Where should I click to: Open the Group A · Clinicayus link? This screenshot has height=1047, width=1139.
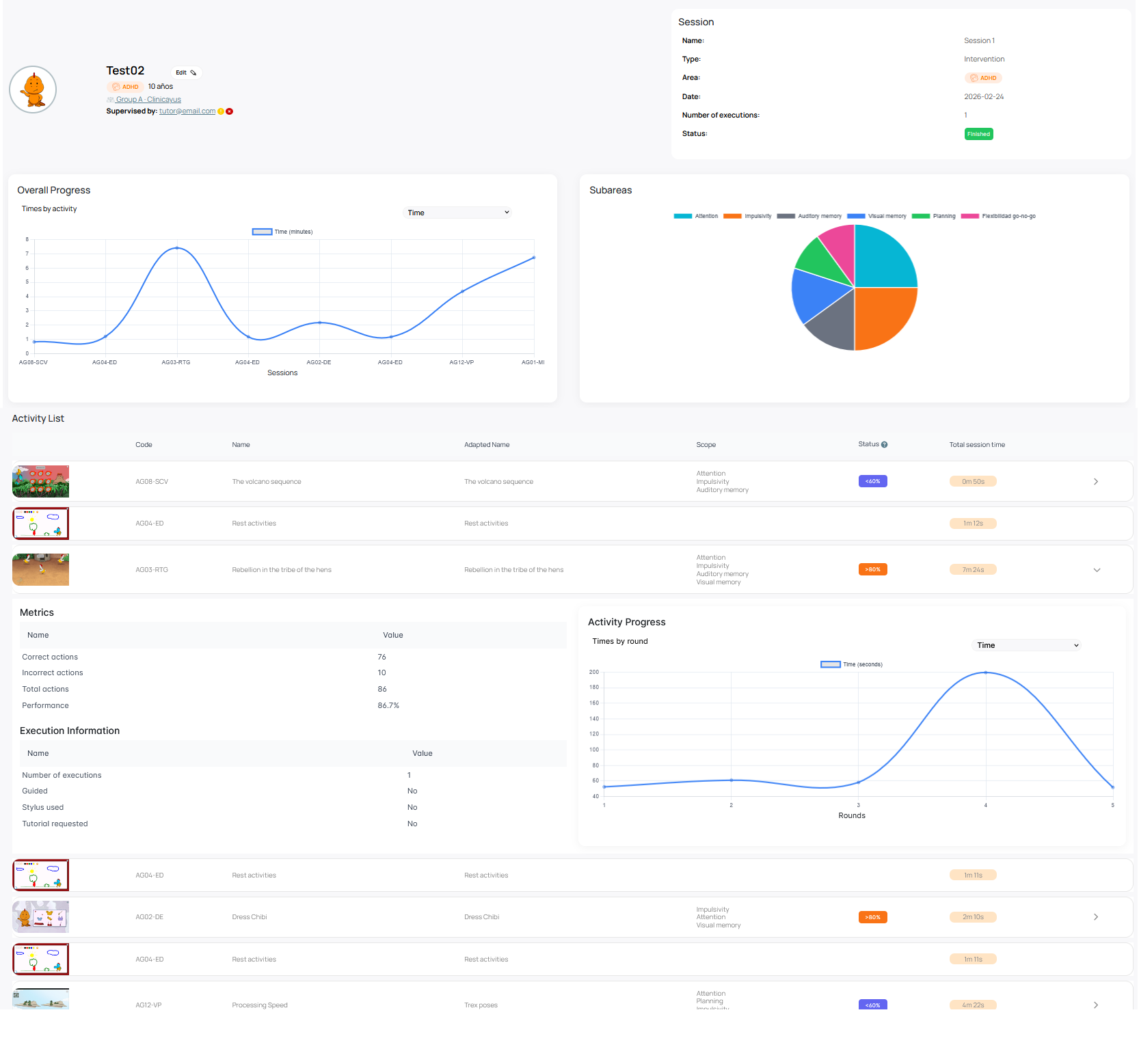point(148,100)
